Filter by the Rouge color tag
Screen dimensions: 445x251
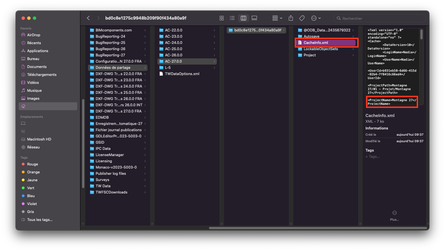[32, 164]
